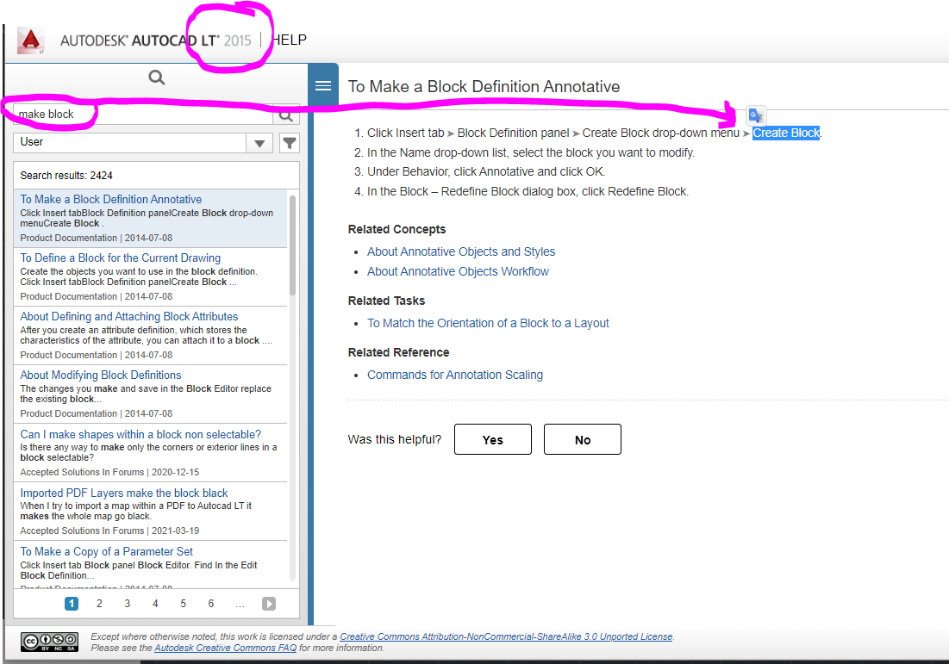Go to results page 2
The width and height of the screenshot is (949, 664).
coord(99,604)
